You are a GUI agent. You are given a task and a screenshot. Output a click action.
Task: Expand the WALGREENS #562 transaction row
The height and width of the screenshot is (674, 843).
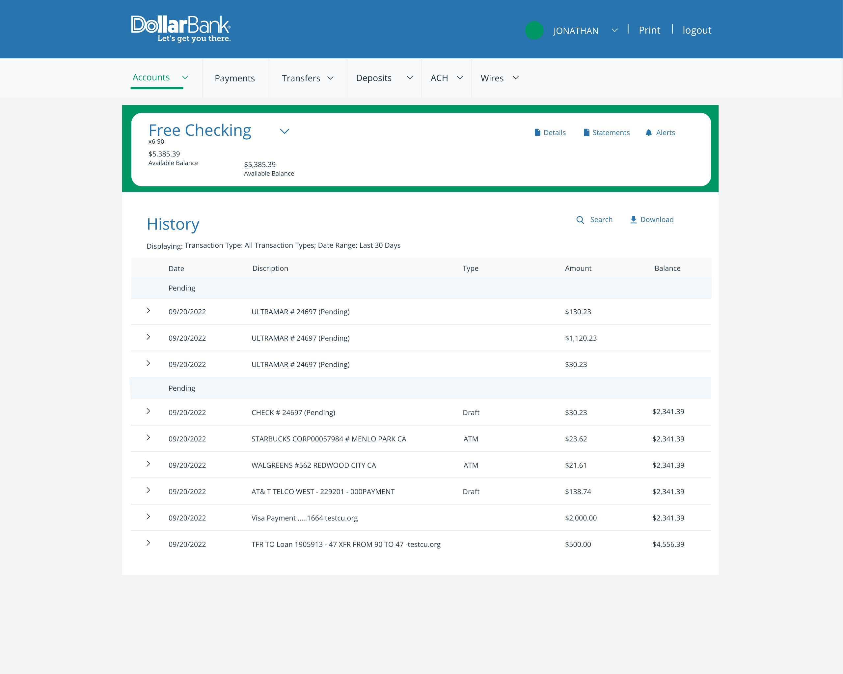click(148, 464)
